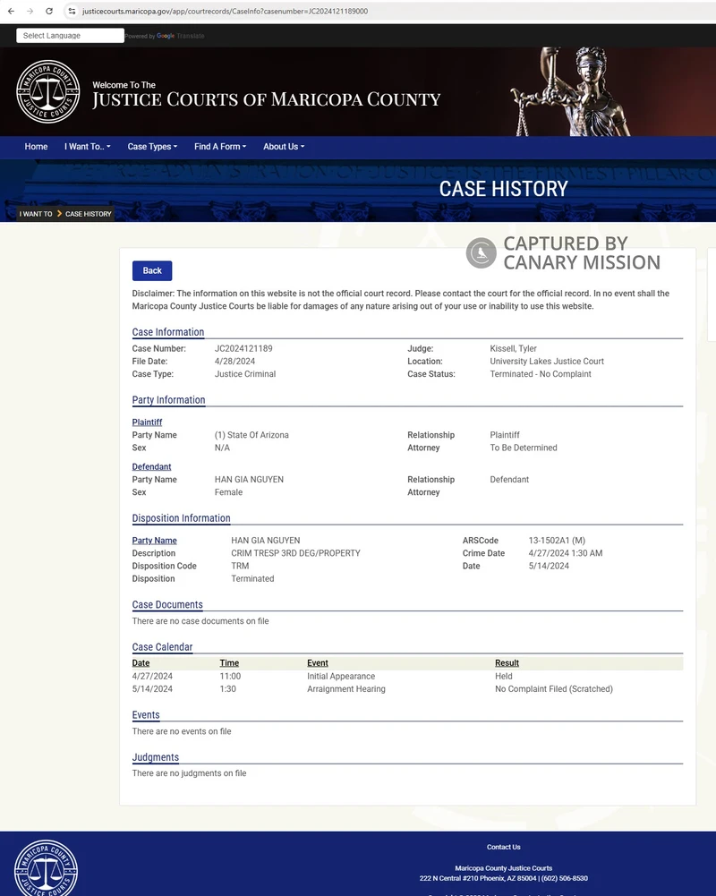Click the Held result for Initial Appearance
The width and height of the screenshot is (716, 896).
tap(503, 676)
